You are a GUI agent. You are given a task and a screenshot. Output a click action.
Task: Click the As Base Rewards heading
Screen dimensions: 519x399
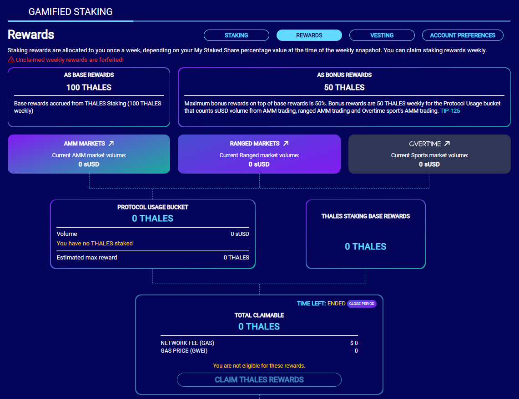[89, 75]
